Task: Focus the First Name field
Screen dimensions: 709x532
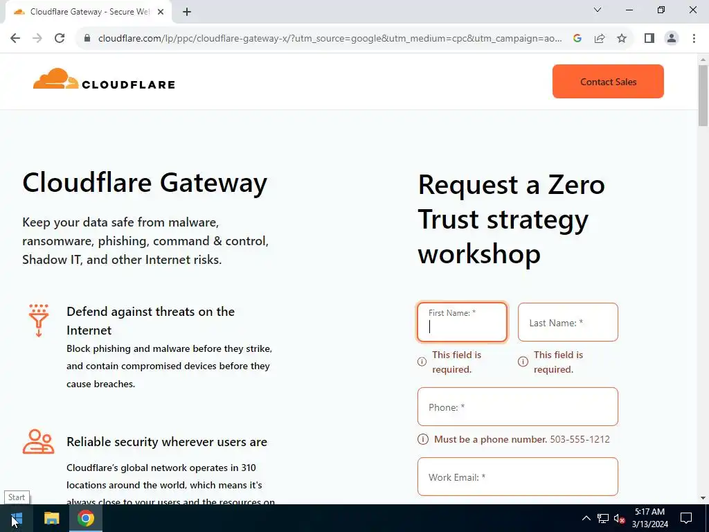Action: click(462, 322)
